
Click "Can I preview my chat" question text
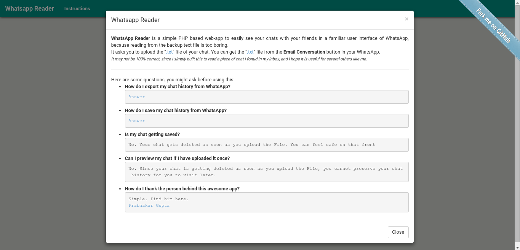click(x=177, y=158)
